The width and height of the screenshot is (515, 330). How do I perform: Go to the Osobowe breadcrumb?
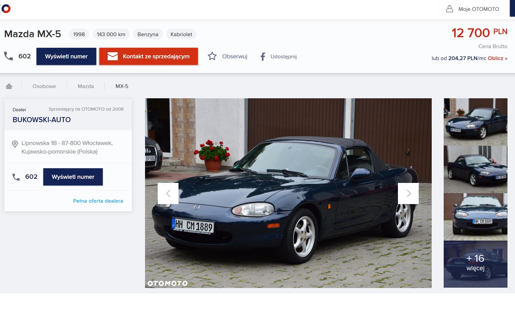[44, 86]
